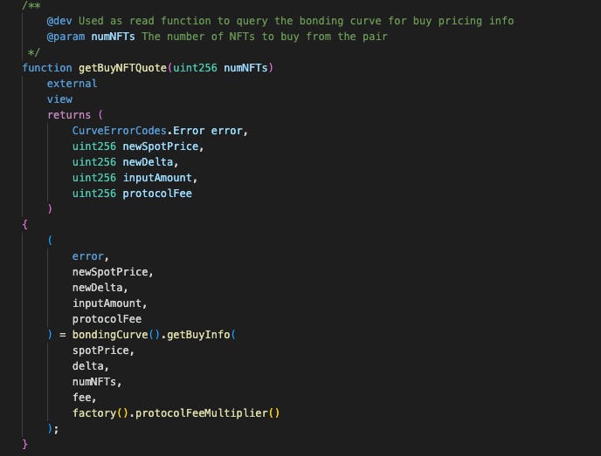Viewport: 601px width, 456px height.
Task: Click the word 'bonding' in the dev comment
Action: [x=321, y=21]
